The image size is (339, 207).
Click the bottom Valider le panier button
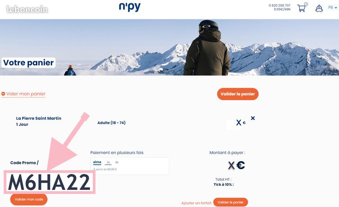point(231,202)
